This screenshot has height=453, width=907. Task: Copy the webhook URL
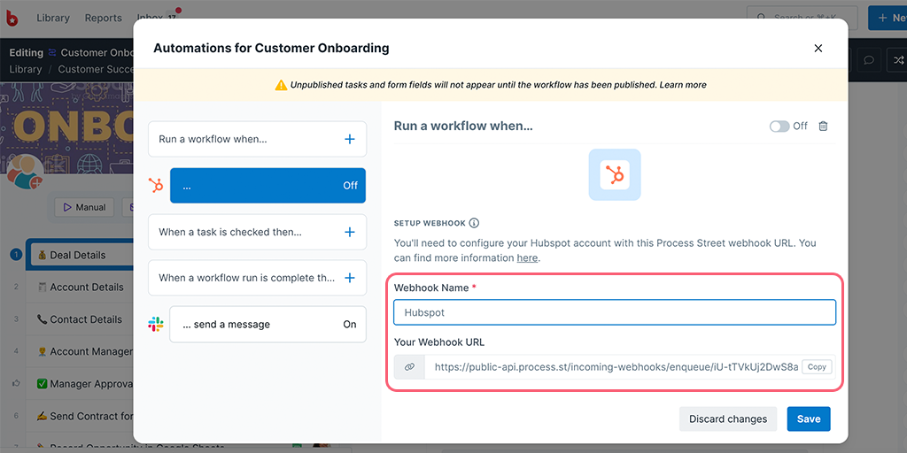pos(817,367)
